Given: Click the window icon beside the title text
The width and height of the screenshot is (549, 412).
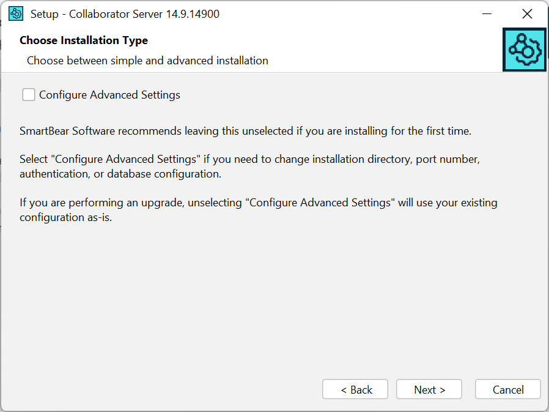Looking at the screenshot, I should tap(15, 13).
